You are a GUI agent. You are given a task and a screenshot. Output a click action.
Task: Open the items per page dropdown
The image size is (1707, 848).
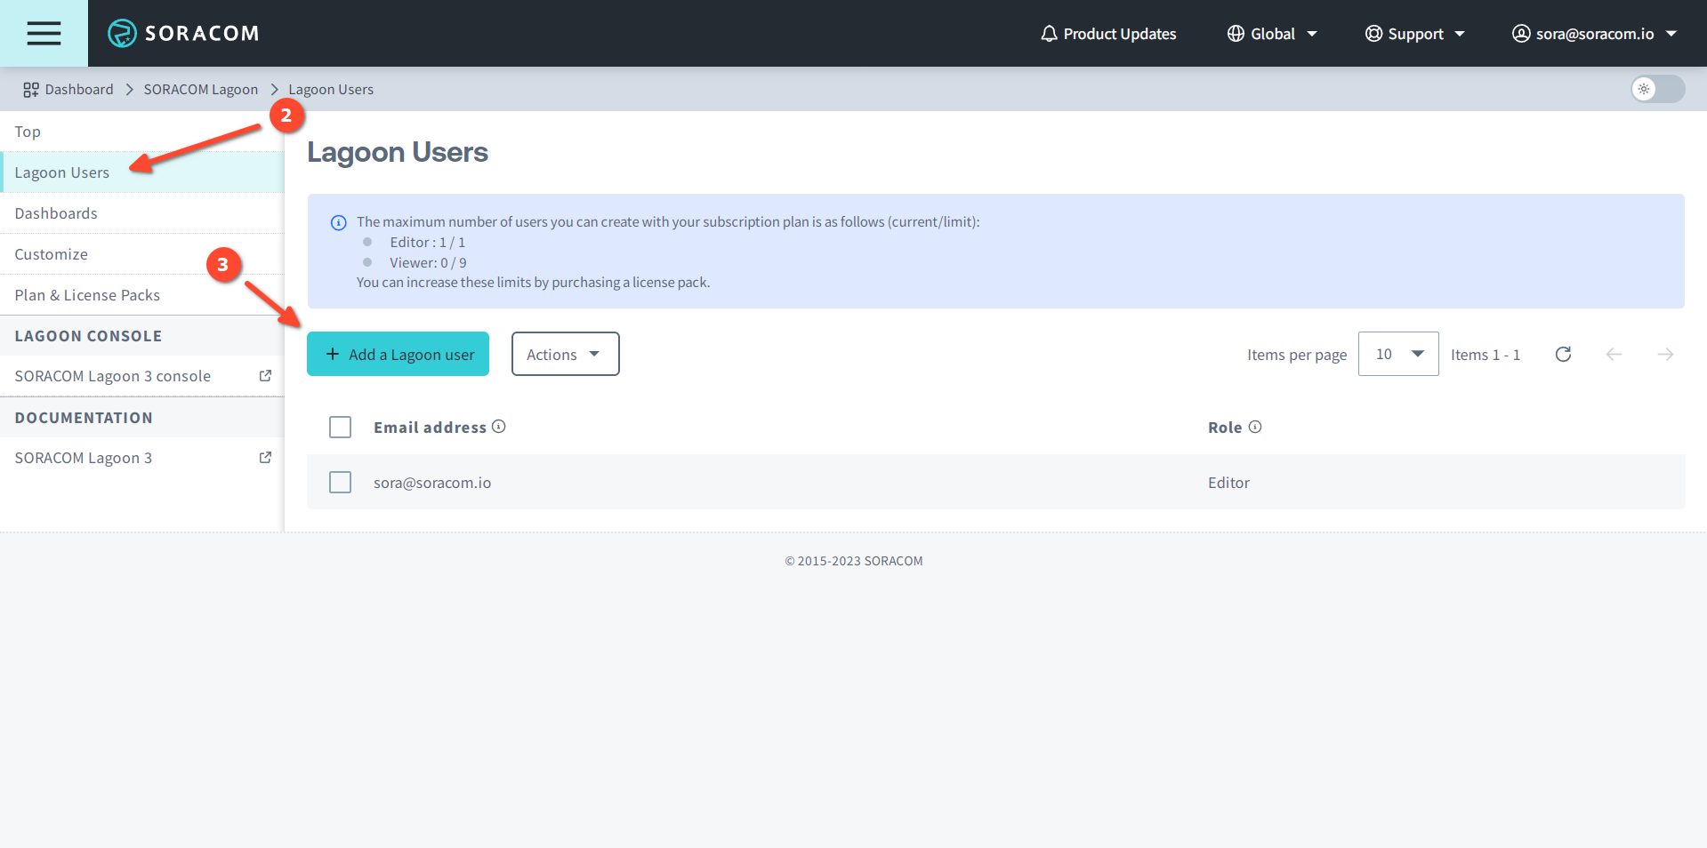coord(1397,354)
